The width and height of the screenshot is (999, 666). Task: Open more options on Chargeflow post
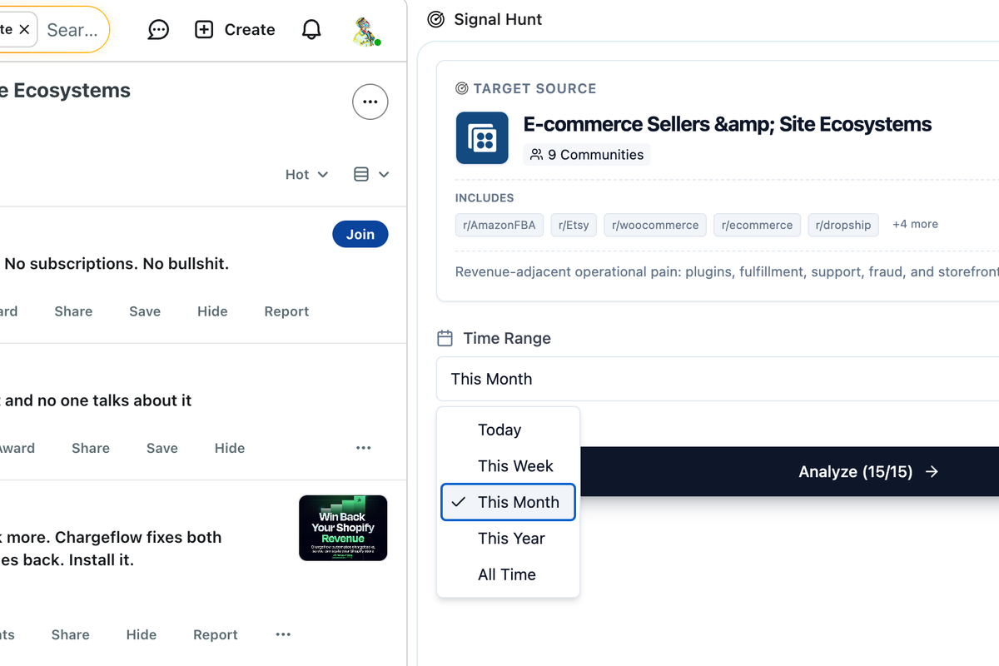(283, 634)
